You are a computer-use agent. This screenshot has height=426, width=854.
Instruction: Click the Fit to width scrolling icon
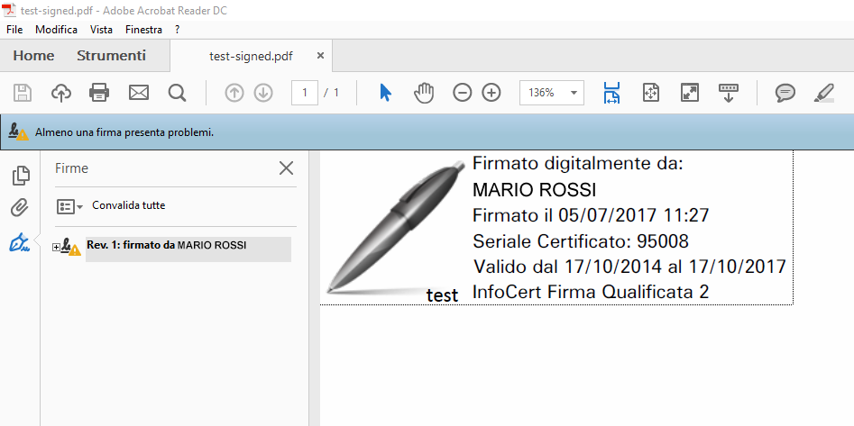point(612,93)
